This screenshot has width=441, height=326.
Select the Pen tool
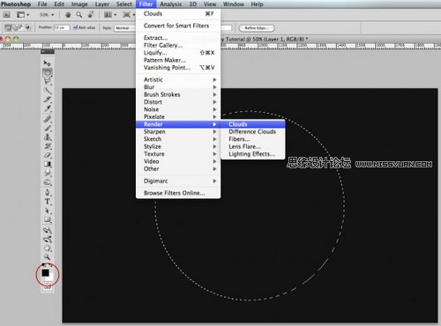coord(48,192)
